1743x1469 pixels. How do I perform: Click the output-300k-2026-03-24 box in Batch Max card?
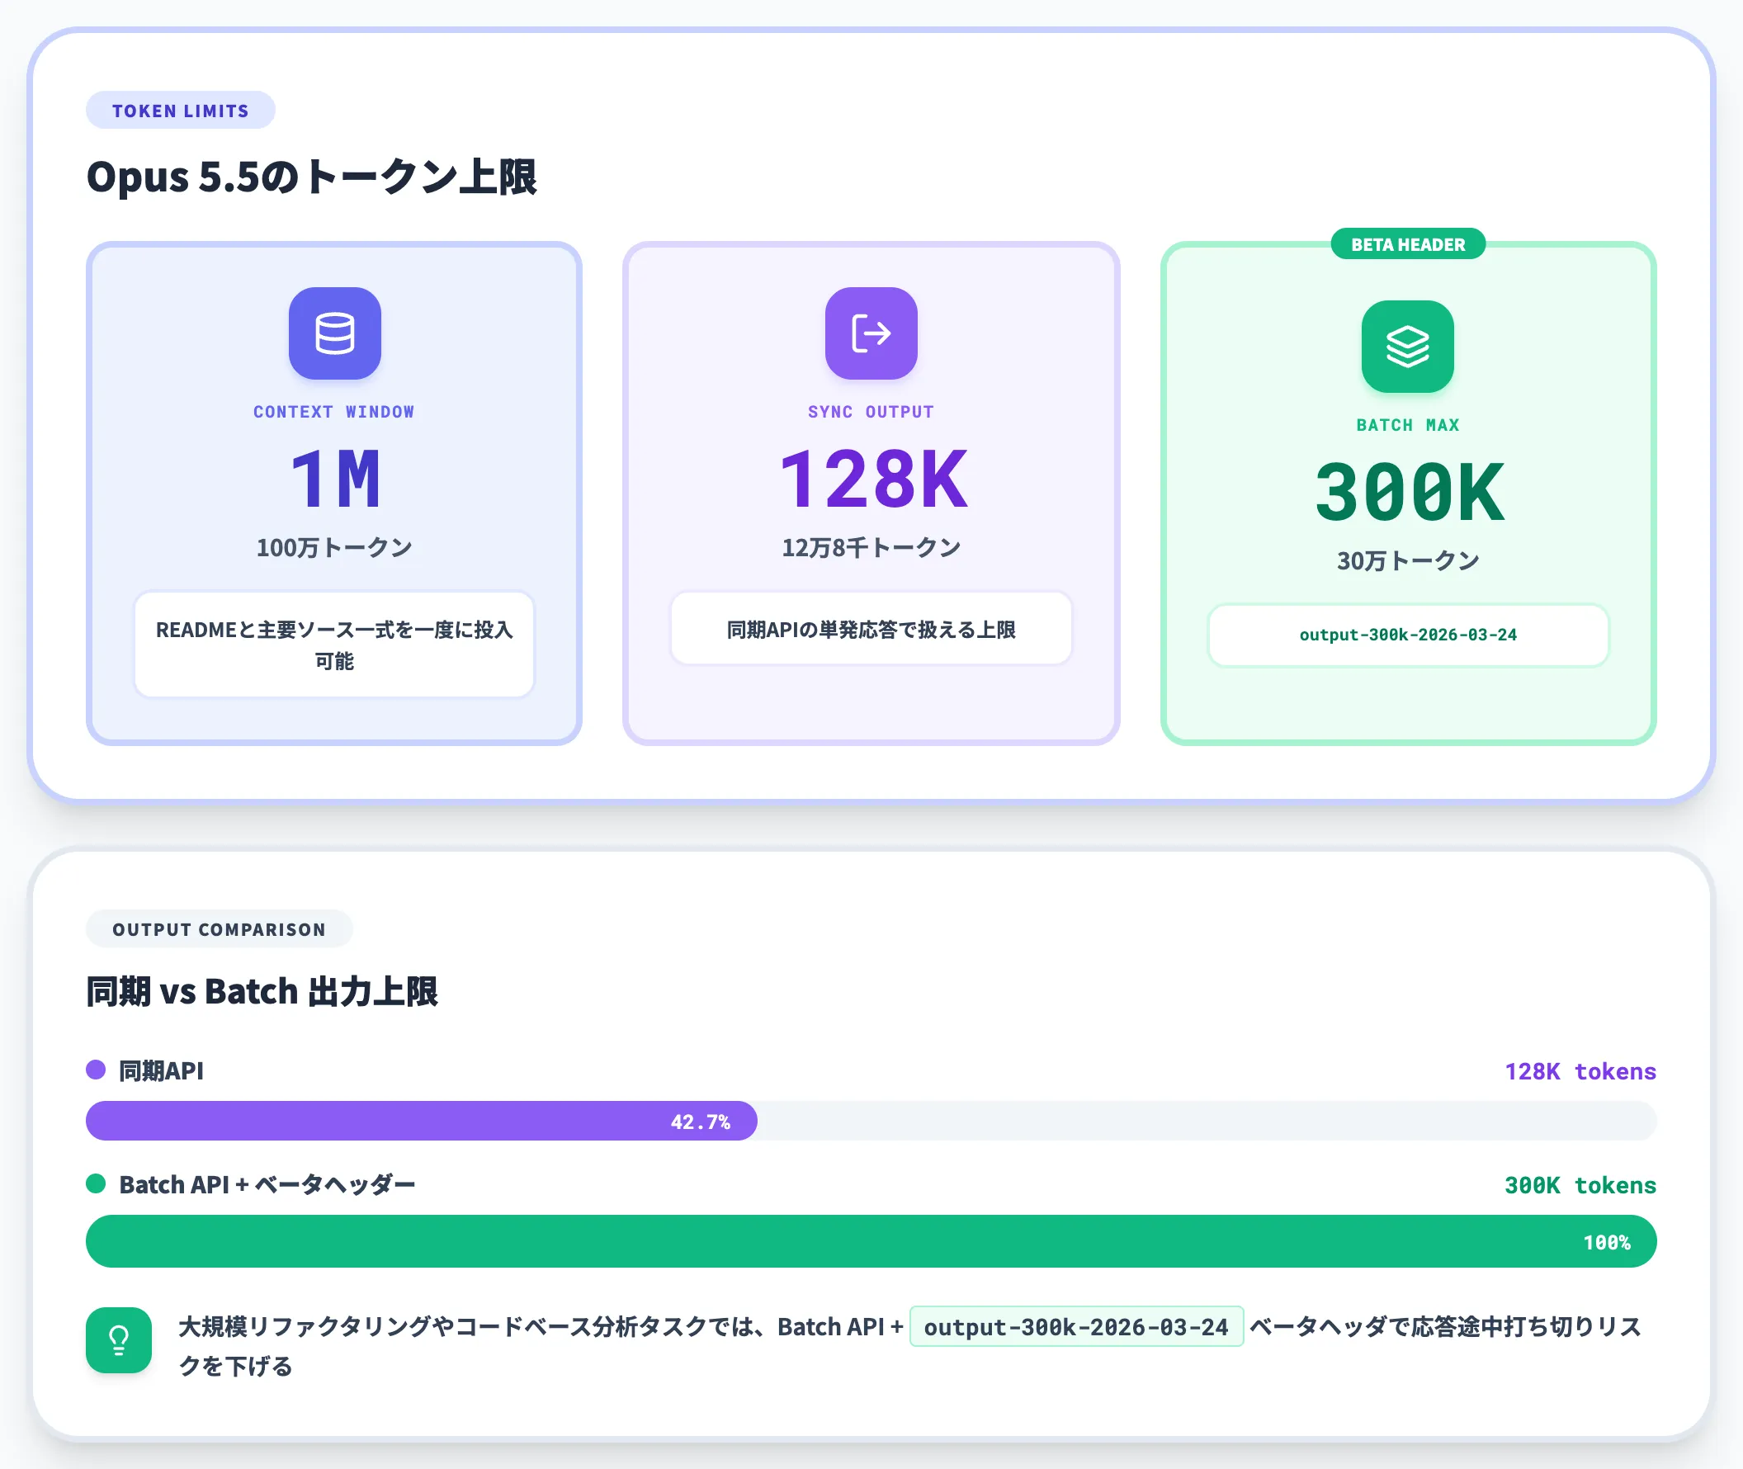[x=1407, y=635]
